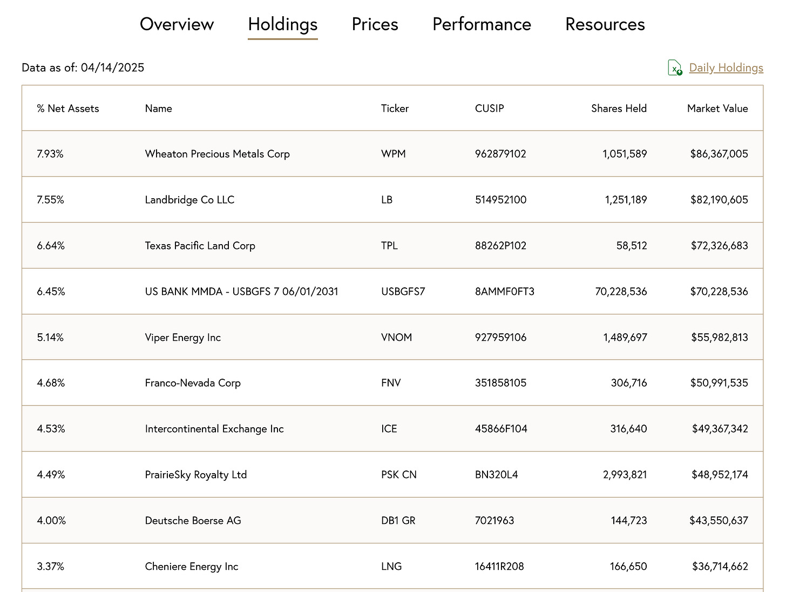Screen dimensions: 786x592
Task: Click shares held value 2,993,821
Action: tap(625, 475)
